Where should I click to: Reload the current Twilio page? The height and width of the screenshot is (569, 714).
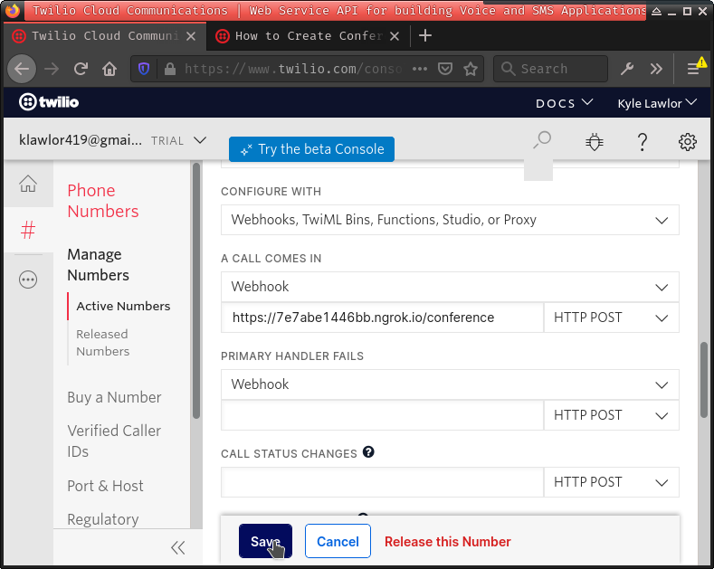(81, 69)
